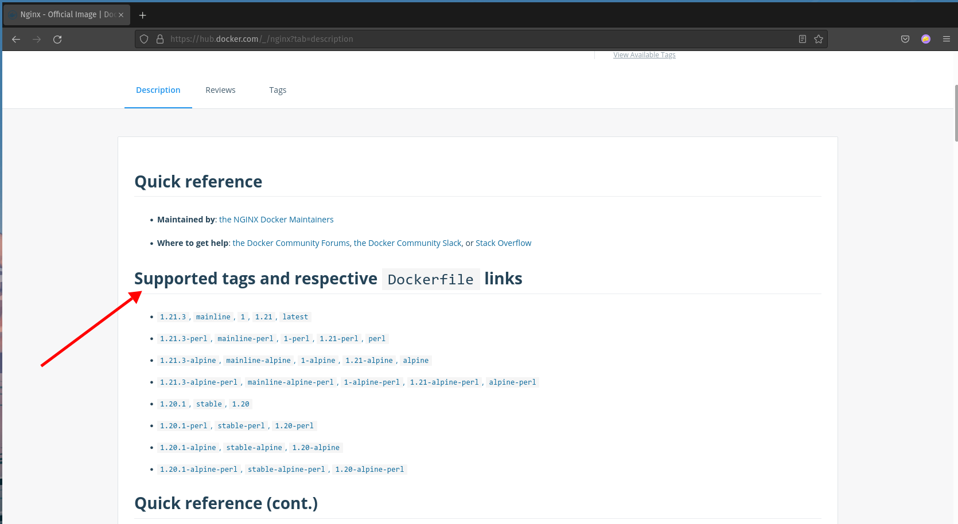Open a new browser tab

[142, 15]
